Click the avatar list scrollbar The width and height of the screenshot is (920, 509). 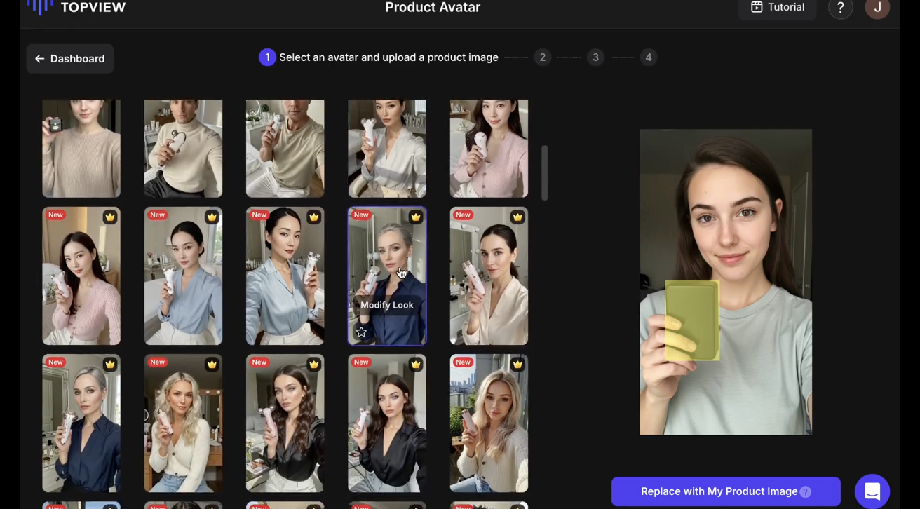[545, 172]
